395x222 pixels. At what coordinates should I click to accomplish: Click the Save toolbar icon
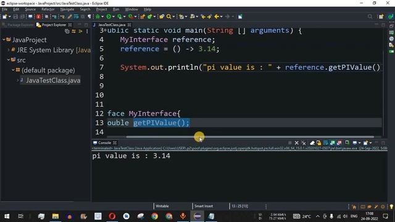[15, 17]
